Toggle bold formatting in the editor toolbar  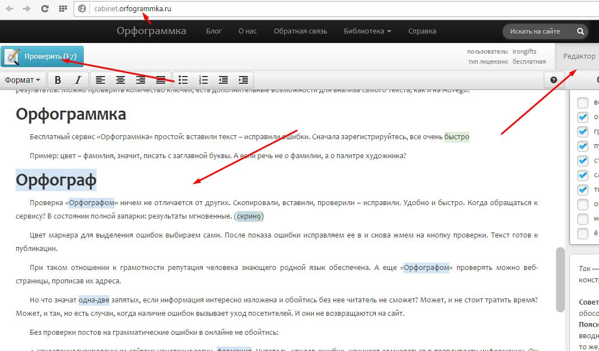(57, 80)
